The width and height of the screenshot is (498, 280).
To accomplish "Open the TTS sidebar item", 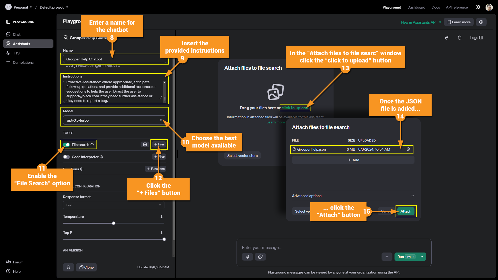I will [x=16, y=53].
